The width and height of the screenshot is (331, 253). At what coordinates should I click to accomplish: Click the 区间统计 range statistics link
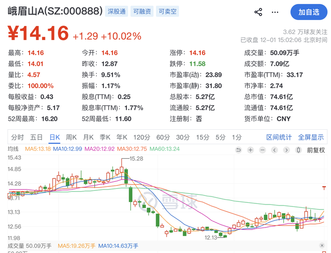click(x=279, y=137)
